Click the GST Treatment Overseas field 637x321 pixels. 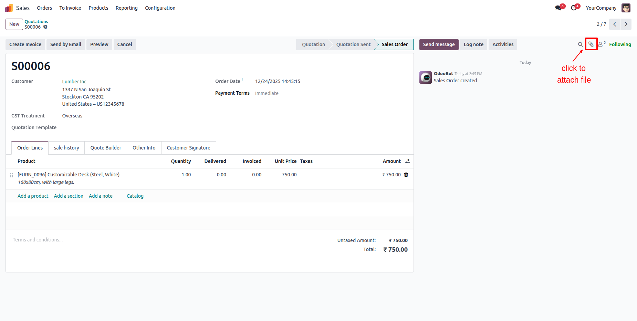[72, 116]
